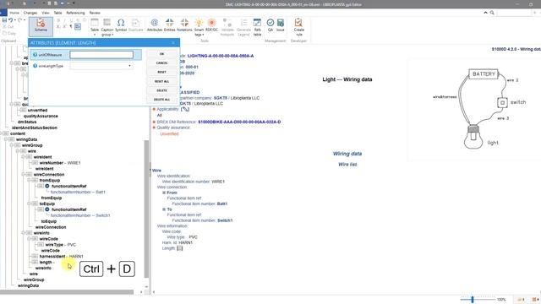Click the zoom slider handle in status bar

pyautogui.click(x=473, y=300)
